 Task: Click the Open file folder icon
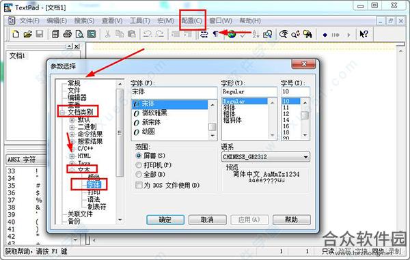click(27, 34)
